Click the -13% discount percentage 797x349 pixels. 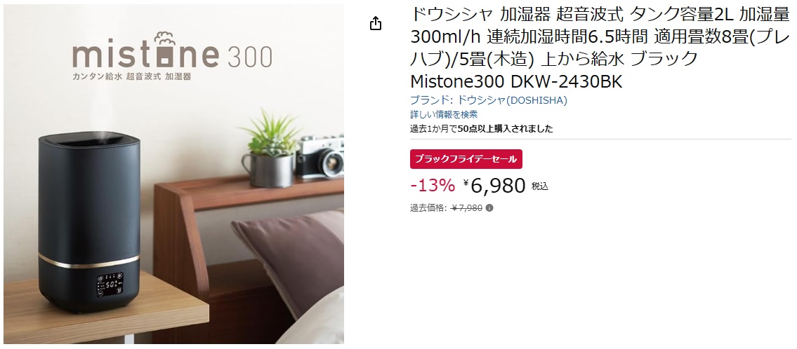(433, 186)
